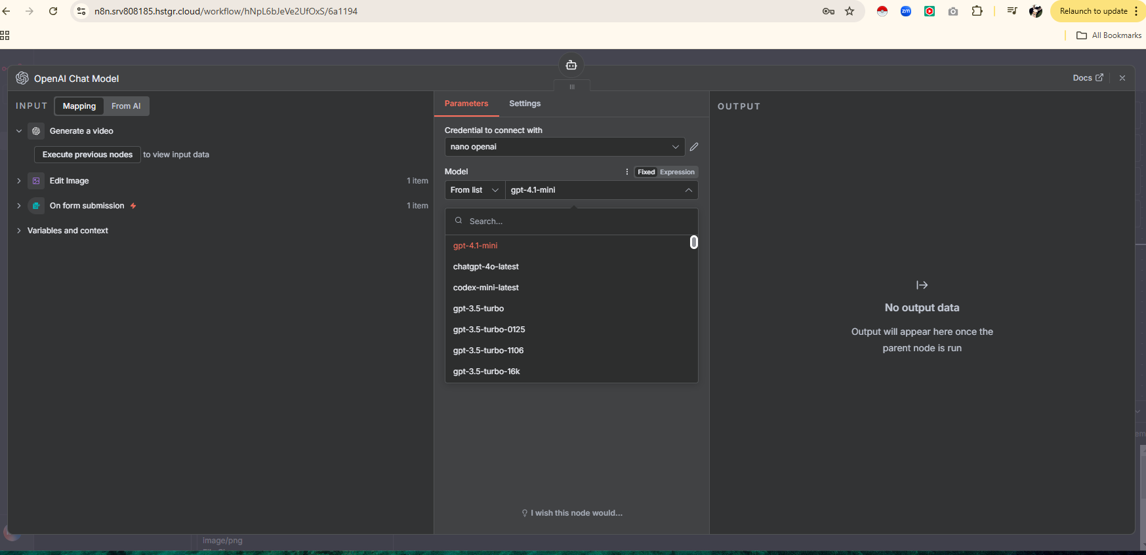
Task: Click "1 item" beside Edit Image
Action: (417, 181)
